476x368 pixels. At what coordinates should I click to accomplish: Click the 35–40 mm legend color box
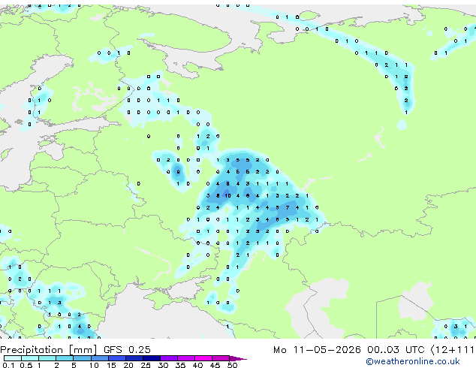click(186, 358)
